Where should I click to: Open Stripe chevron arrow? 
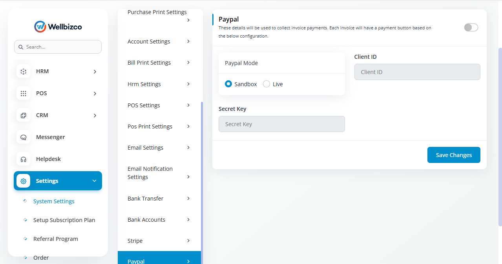coord(188,240)
